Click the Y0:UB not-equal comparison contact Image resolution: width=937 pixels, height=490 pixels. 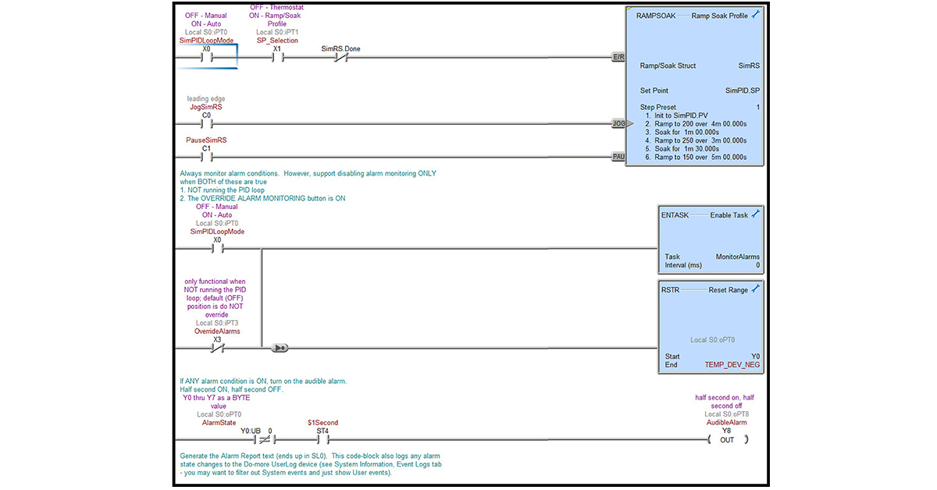point(263,440)
